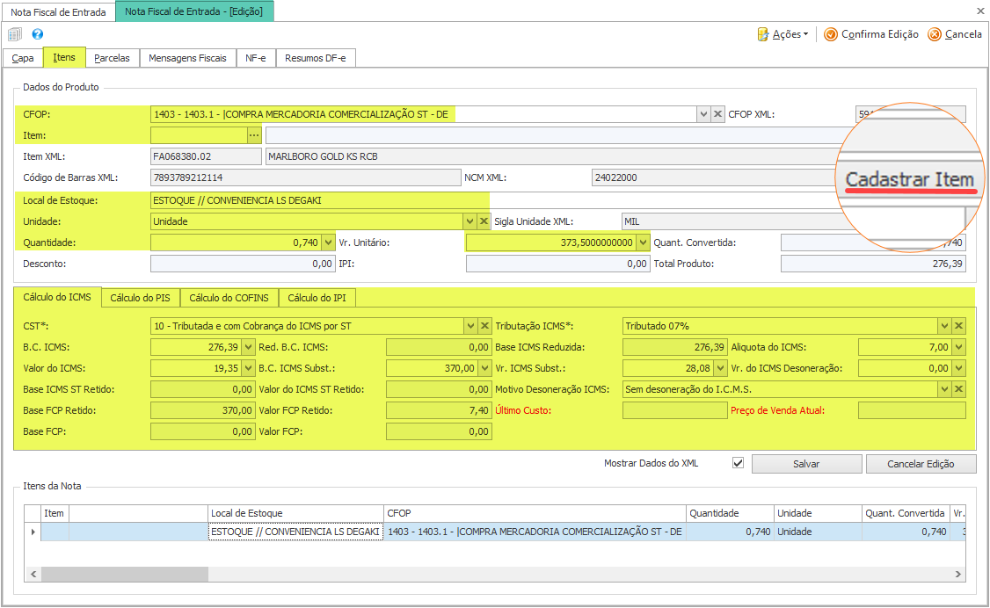Open the Valor do ICMS dropdown arrow
Image resolution: width=990 pixels, height=608 pixels.
pyautogui.click(x=249, y=368)
